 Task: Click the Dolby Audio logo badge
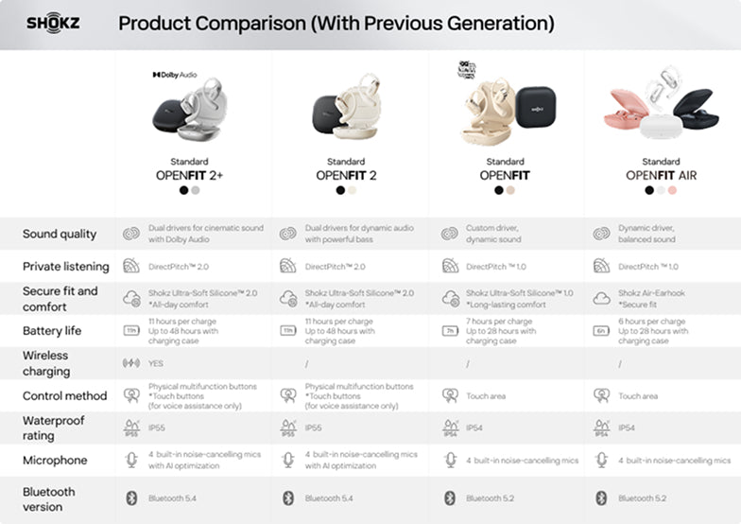point(175,74)
